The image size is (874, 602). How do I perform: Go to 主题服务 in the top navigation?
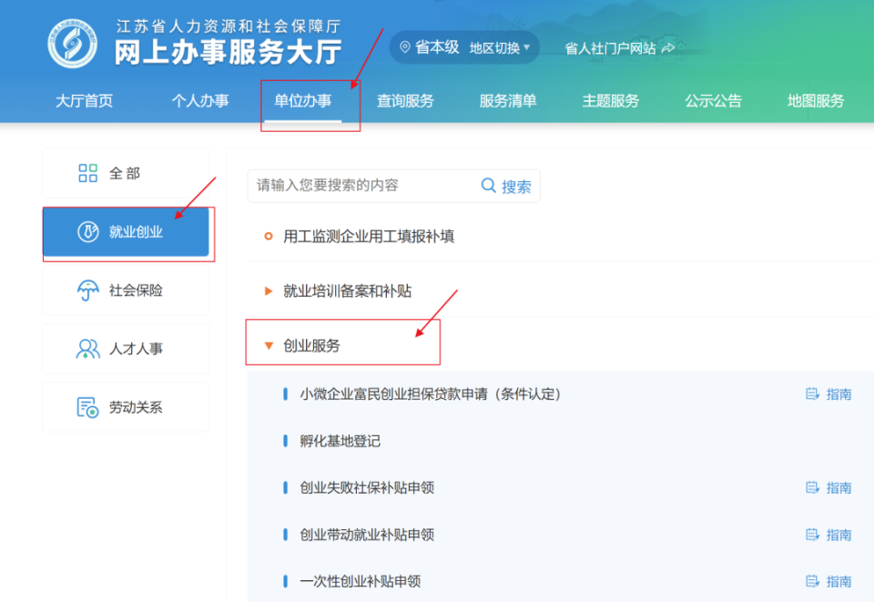click(x=610, y=101)
